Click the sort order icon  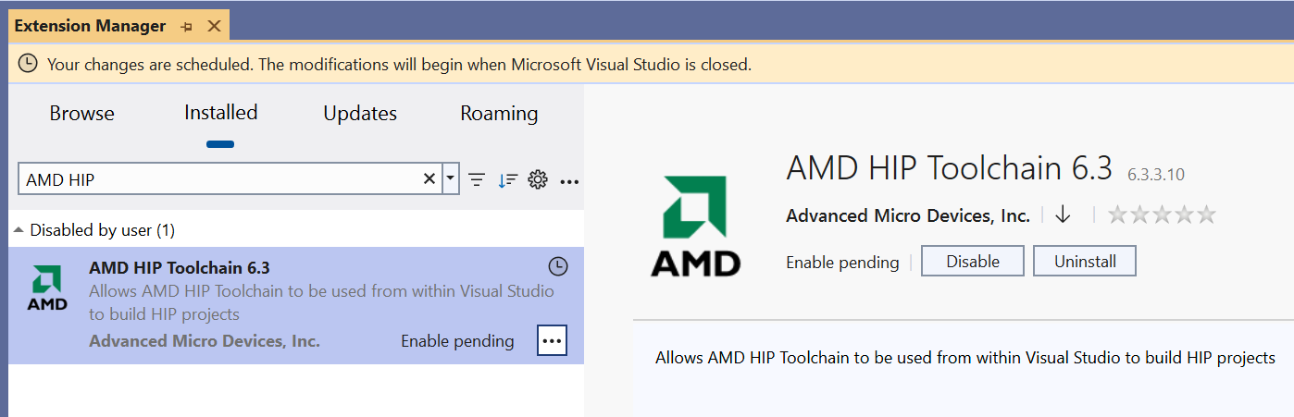tap(507, 179)
